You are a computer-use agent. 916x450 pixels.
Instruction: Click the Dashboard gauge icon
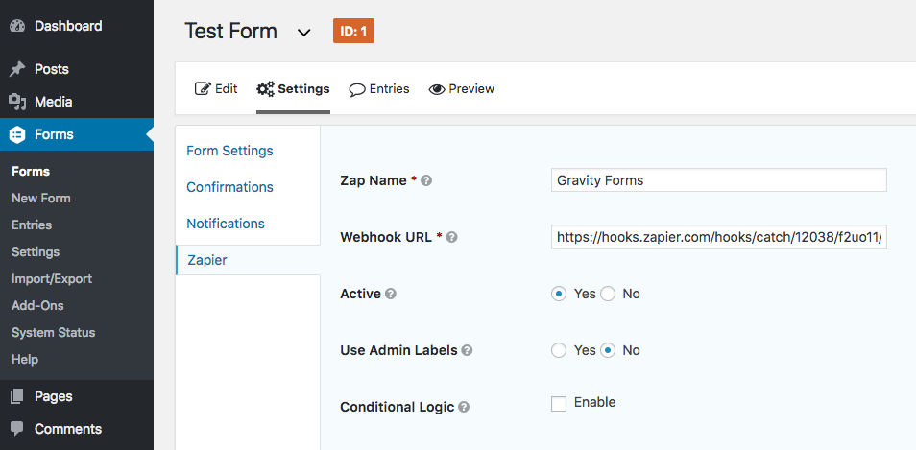tap(17, 26)
